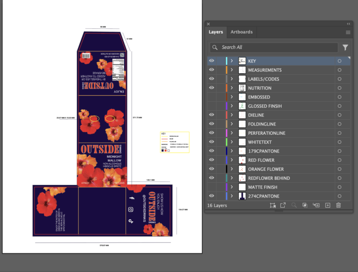Click target circle for DIELINE layer
The width and height of the screenshot is (358, 272).
coord(339,115)
